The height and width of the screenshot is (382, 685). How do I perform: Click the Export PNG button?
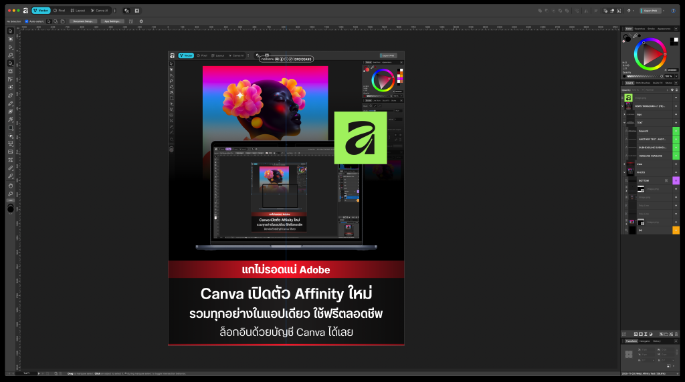(x=650, y=11)
